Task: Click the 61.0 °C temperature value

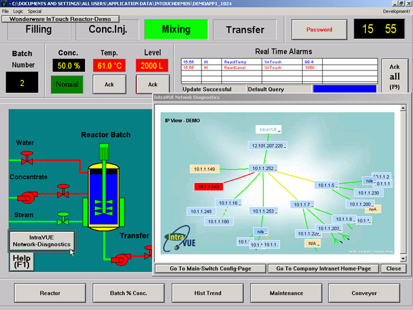Action: (x=109, y=65)
